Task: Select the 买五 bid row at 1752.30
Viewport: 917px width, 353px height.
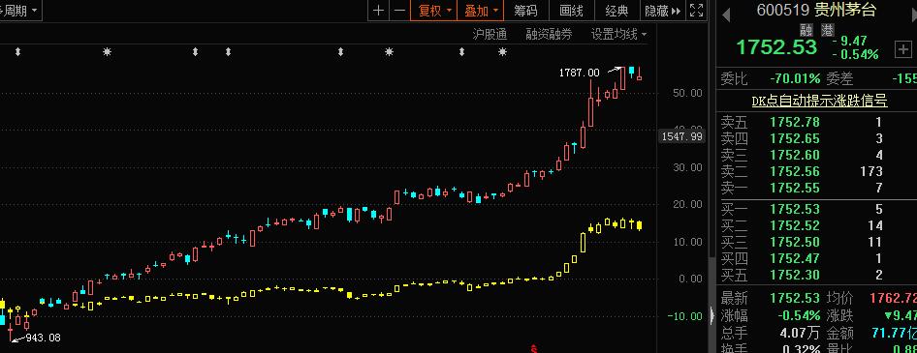Action: (815, 275)
